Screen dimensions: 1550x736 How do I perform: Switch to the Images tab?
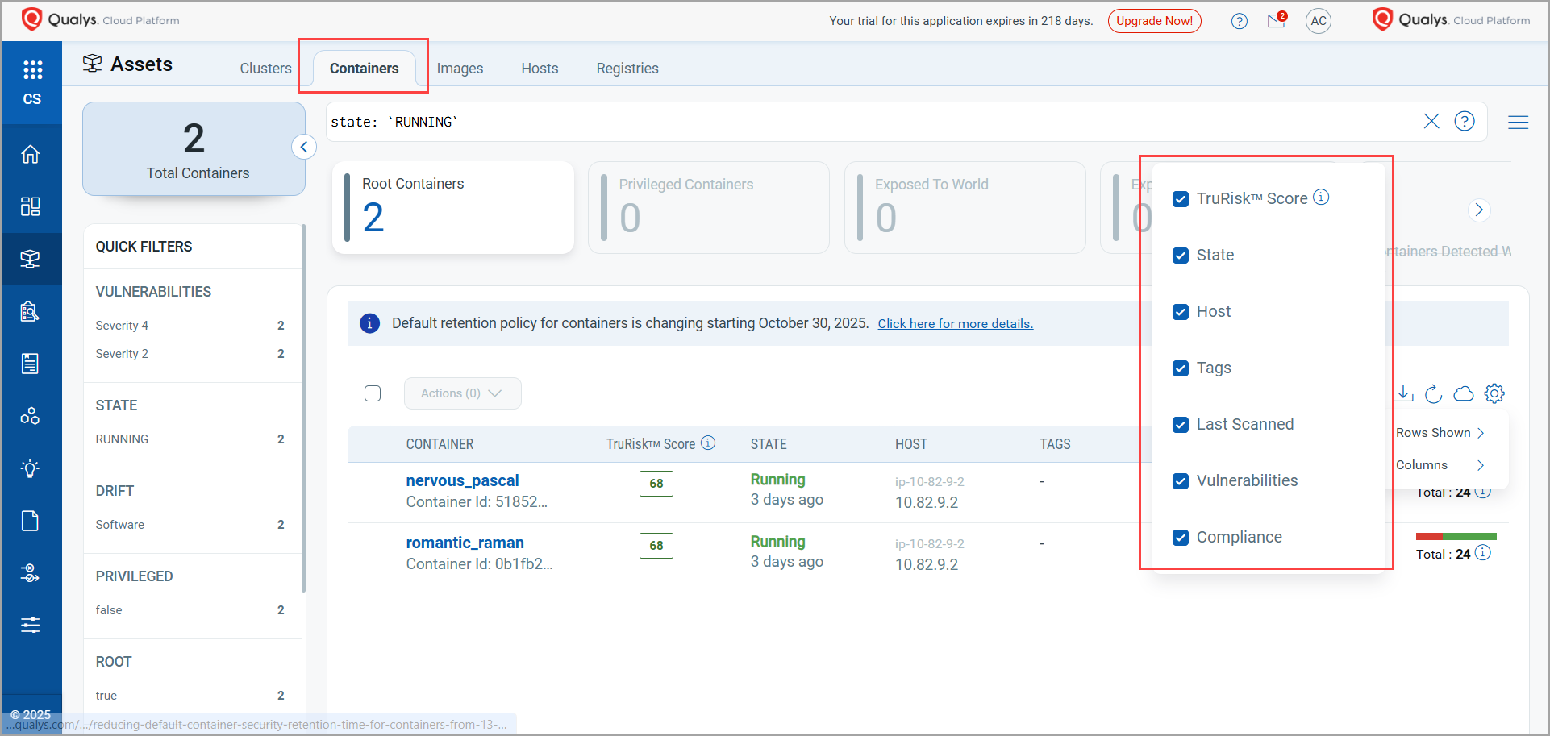[x=460, y=69]
